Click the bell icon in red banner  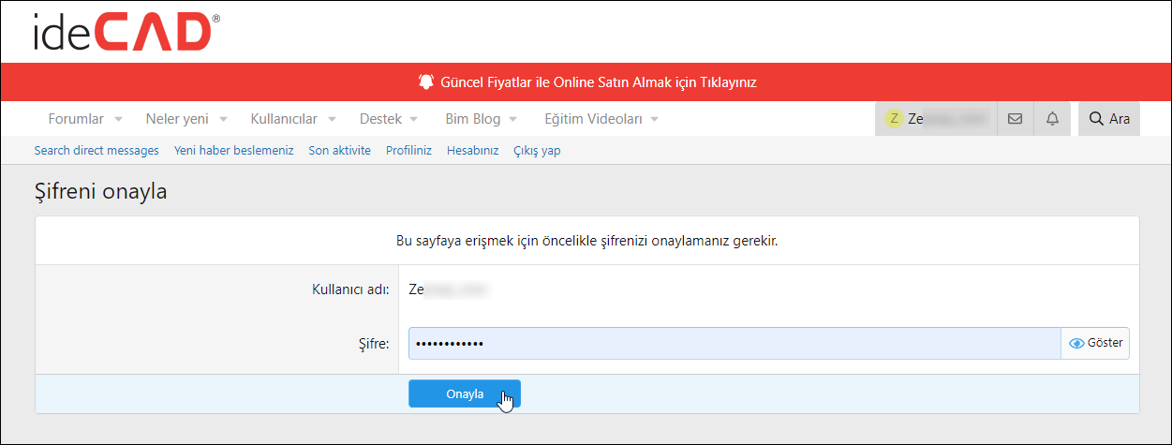[426, 82]
